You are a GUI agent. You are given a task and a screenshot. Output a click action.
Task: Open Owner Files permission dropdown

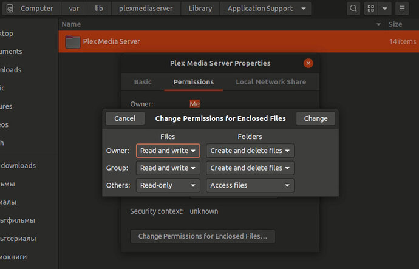(168, 151)
